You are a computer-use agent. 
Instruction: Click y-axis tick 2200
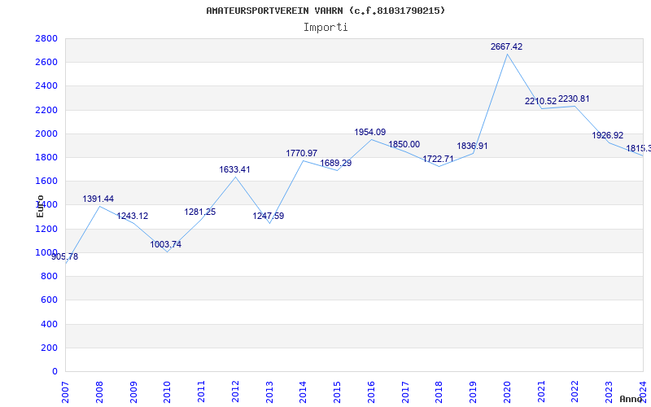click(x=46, y=111)
